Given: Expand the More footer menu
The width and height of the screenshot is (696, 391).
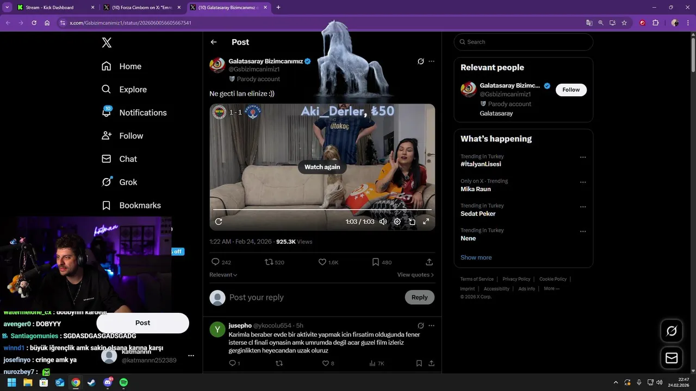Looking at the screenshot, I should 551,288.
